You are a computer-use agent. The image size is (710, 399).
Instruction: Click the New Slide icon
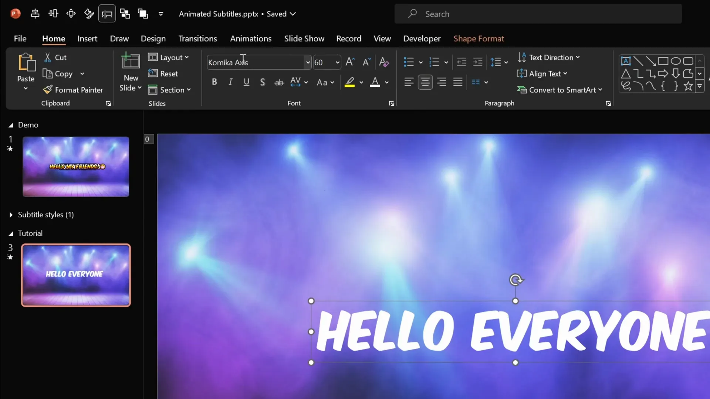coord(131,61)
